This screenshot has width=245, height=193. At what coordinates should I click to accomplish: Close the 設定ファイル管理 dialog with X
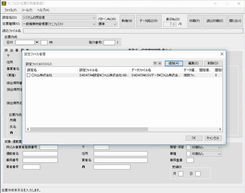(x=222, y=54)
